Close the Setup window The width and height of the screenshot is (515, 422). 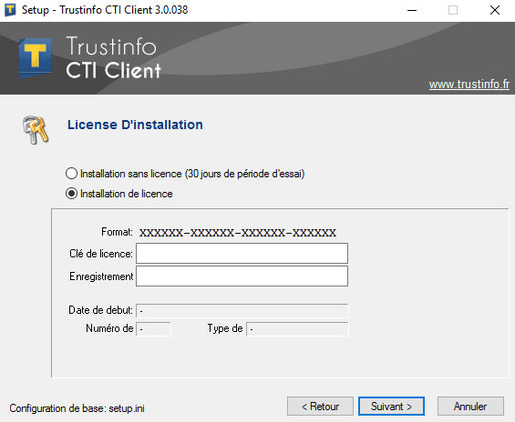tap(495, 10)
